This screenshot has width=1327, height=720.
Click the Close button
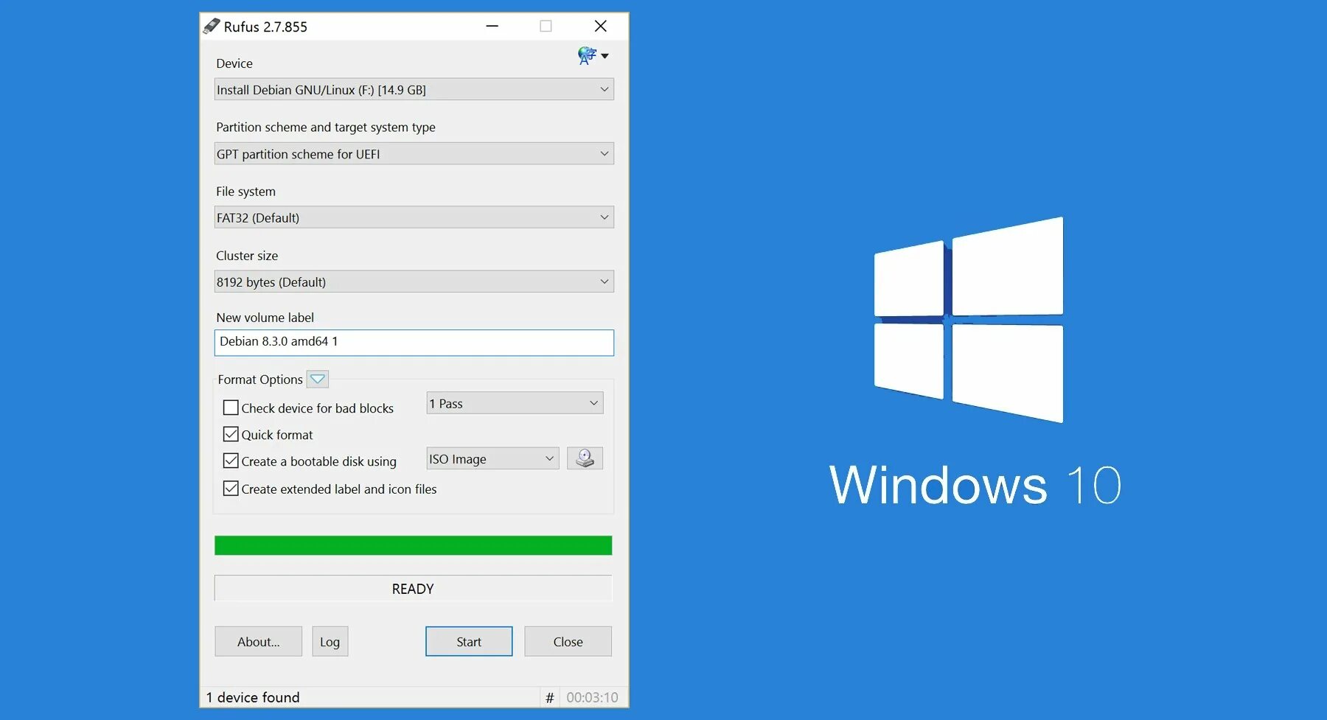coord(568,641)
